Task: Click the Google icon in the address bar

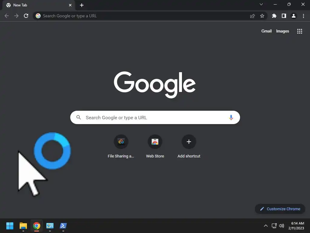Action: pyautogui.click(x=38, y=16)
